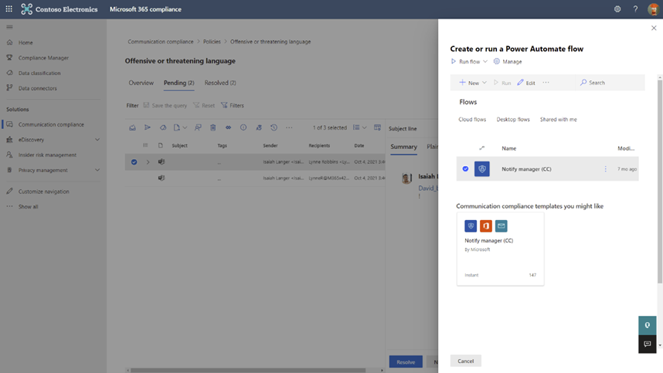Switch to the Resolved (2) tab

(220, 83)
